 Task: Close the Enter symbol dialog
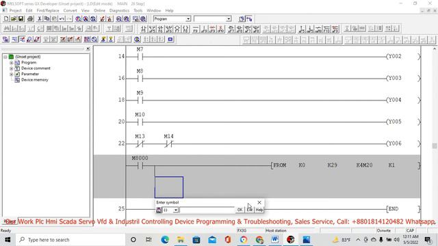pos(259,202)
